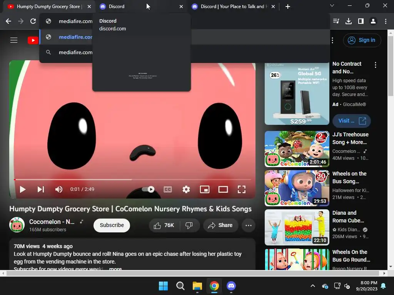Open ad options three-dot menu

point(376,65)
